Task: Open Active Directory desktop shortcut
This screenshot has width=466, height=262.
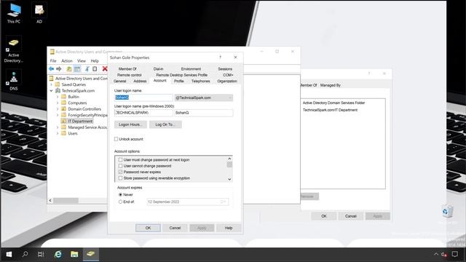Action: [x=14, y=49]
